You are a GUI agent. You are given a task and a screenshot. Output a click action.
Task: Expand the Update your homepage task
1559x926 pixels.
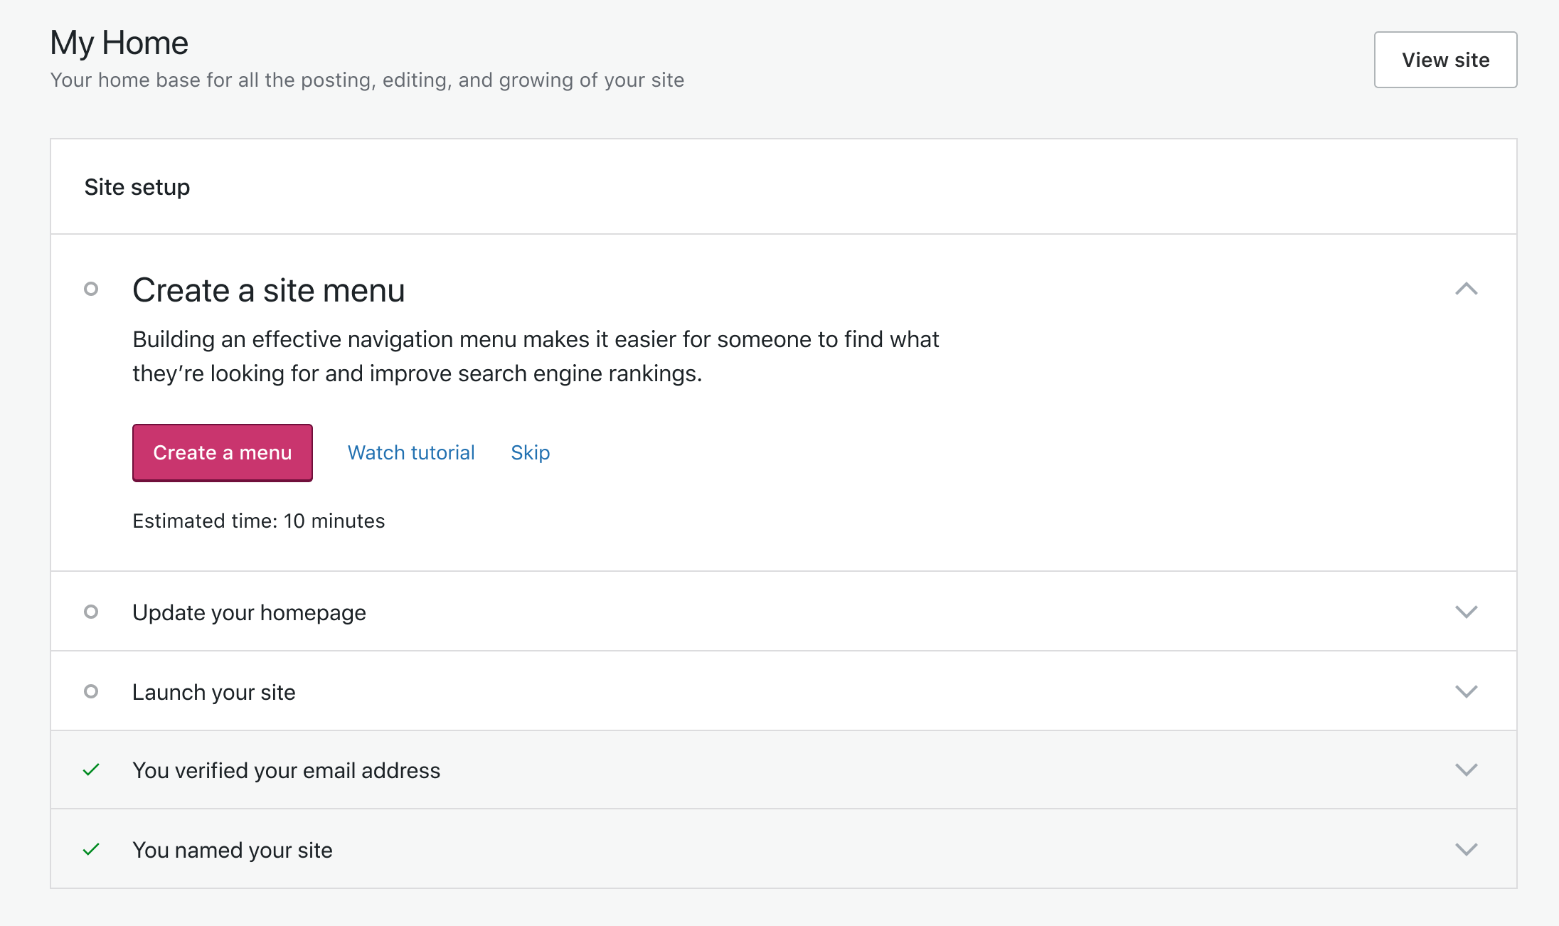tap(1466, 612)
